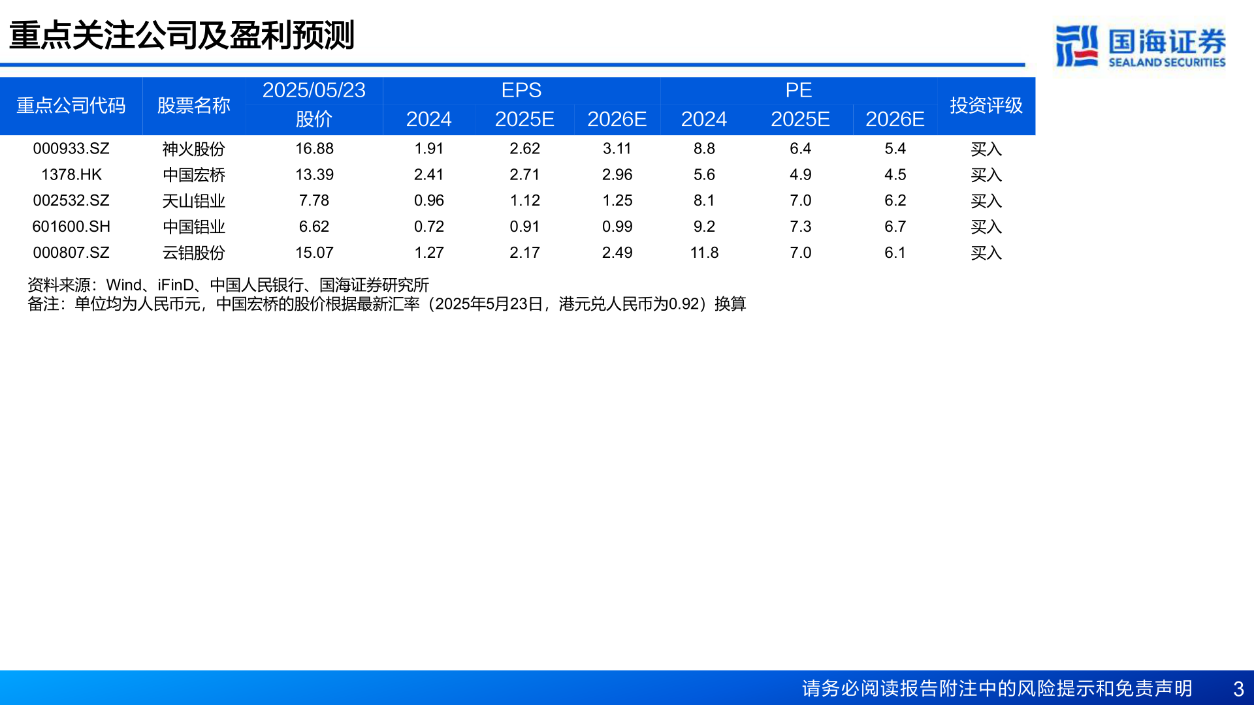Viewport: 1254px width, 705px height.
Task: Click the 2026E EPS header cell
Action: coord(617,119)
